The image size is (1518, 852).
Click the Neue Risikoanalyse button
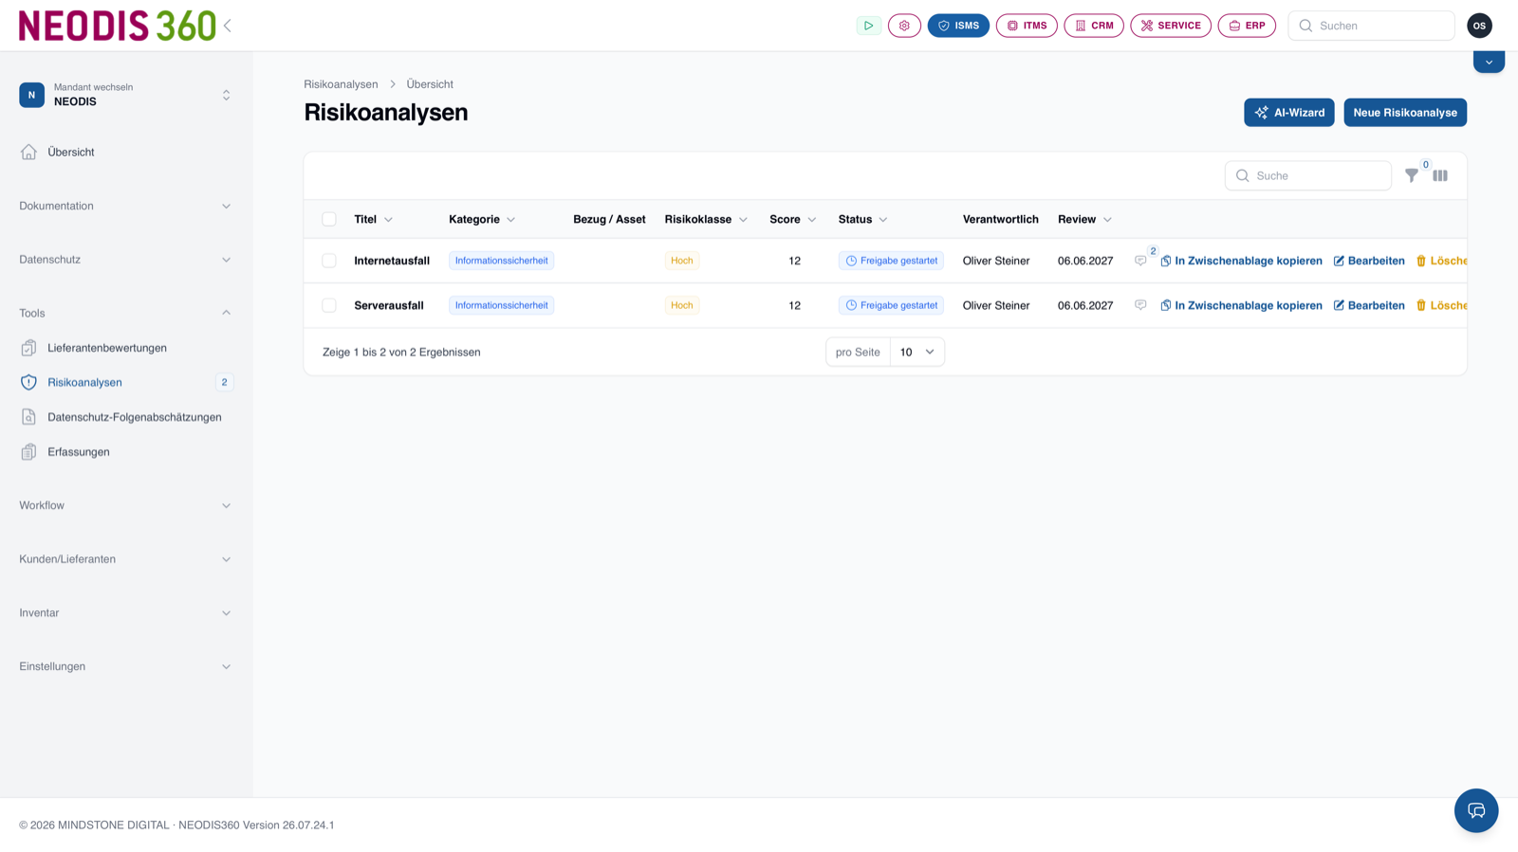1405,113
